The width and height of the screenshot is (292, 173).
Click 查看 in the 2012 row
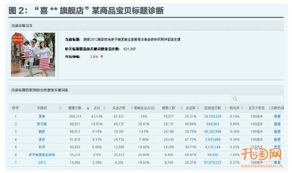[277, 162]
